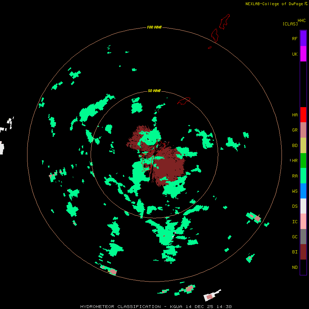The width and height of the screenshot is (309, 309).
Task: Click the "IC" legend label
Action: pyautogui.click(x=295, y=222)
